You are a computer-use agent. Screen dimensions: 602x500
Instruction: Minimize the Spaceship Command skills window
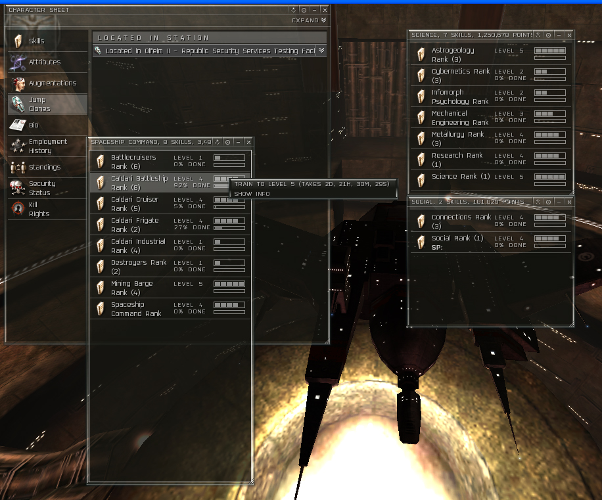tap(238, 142)
